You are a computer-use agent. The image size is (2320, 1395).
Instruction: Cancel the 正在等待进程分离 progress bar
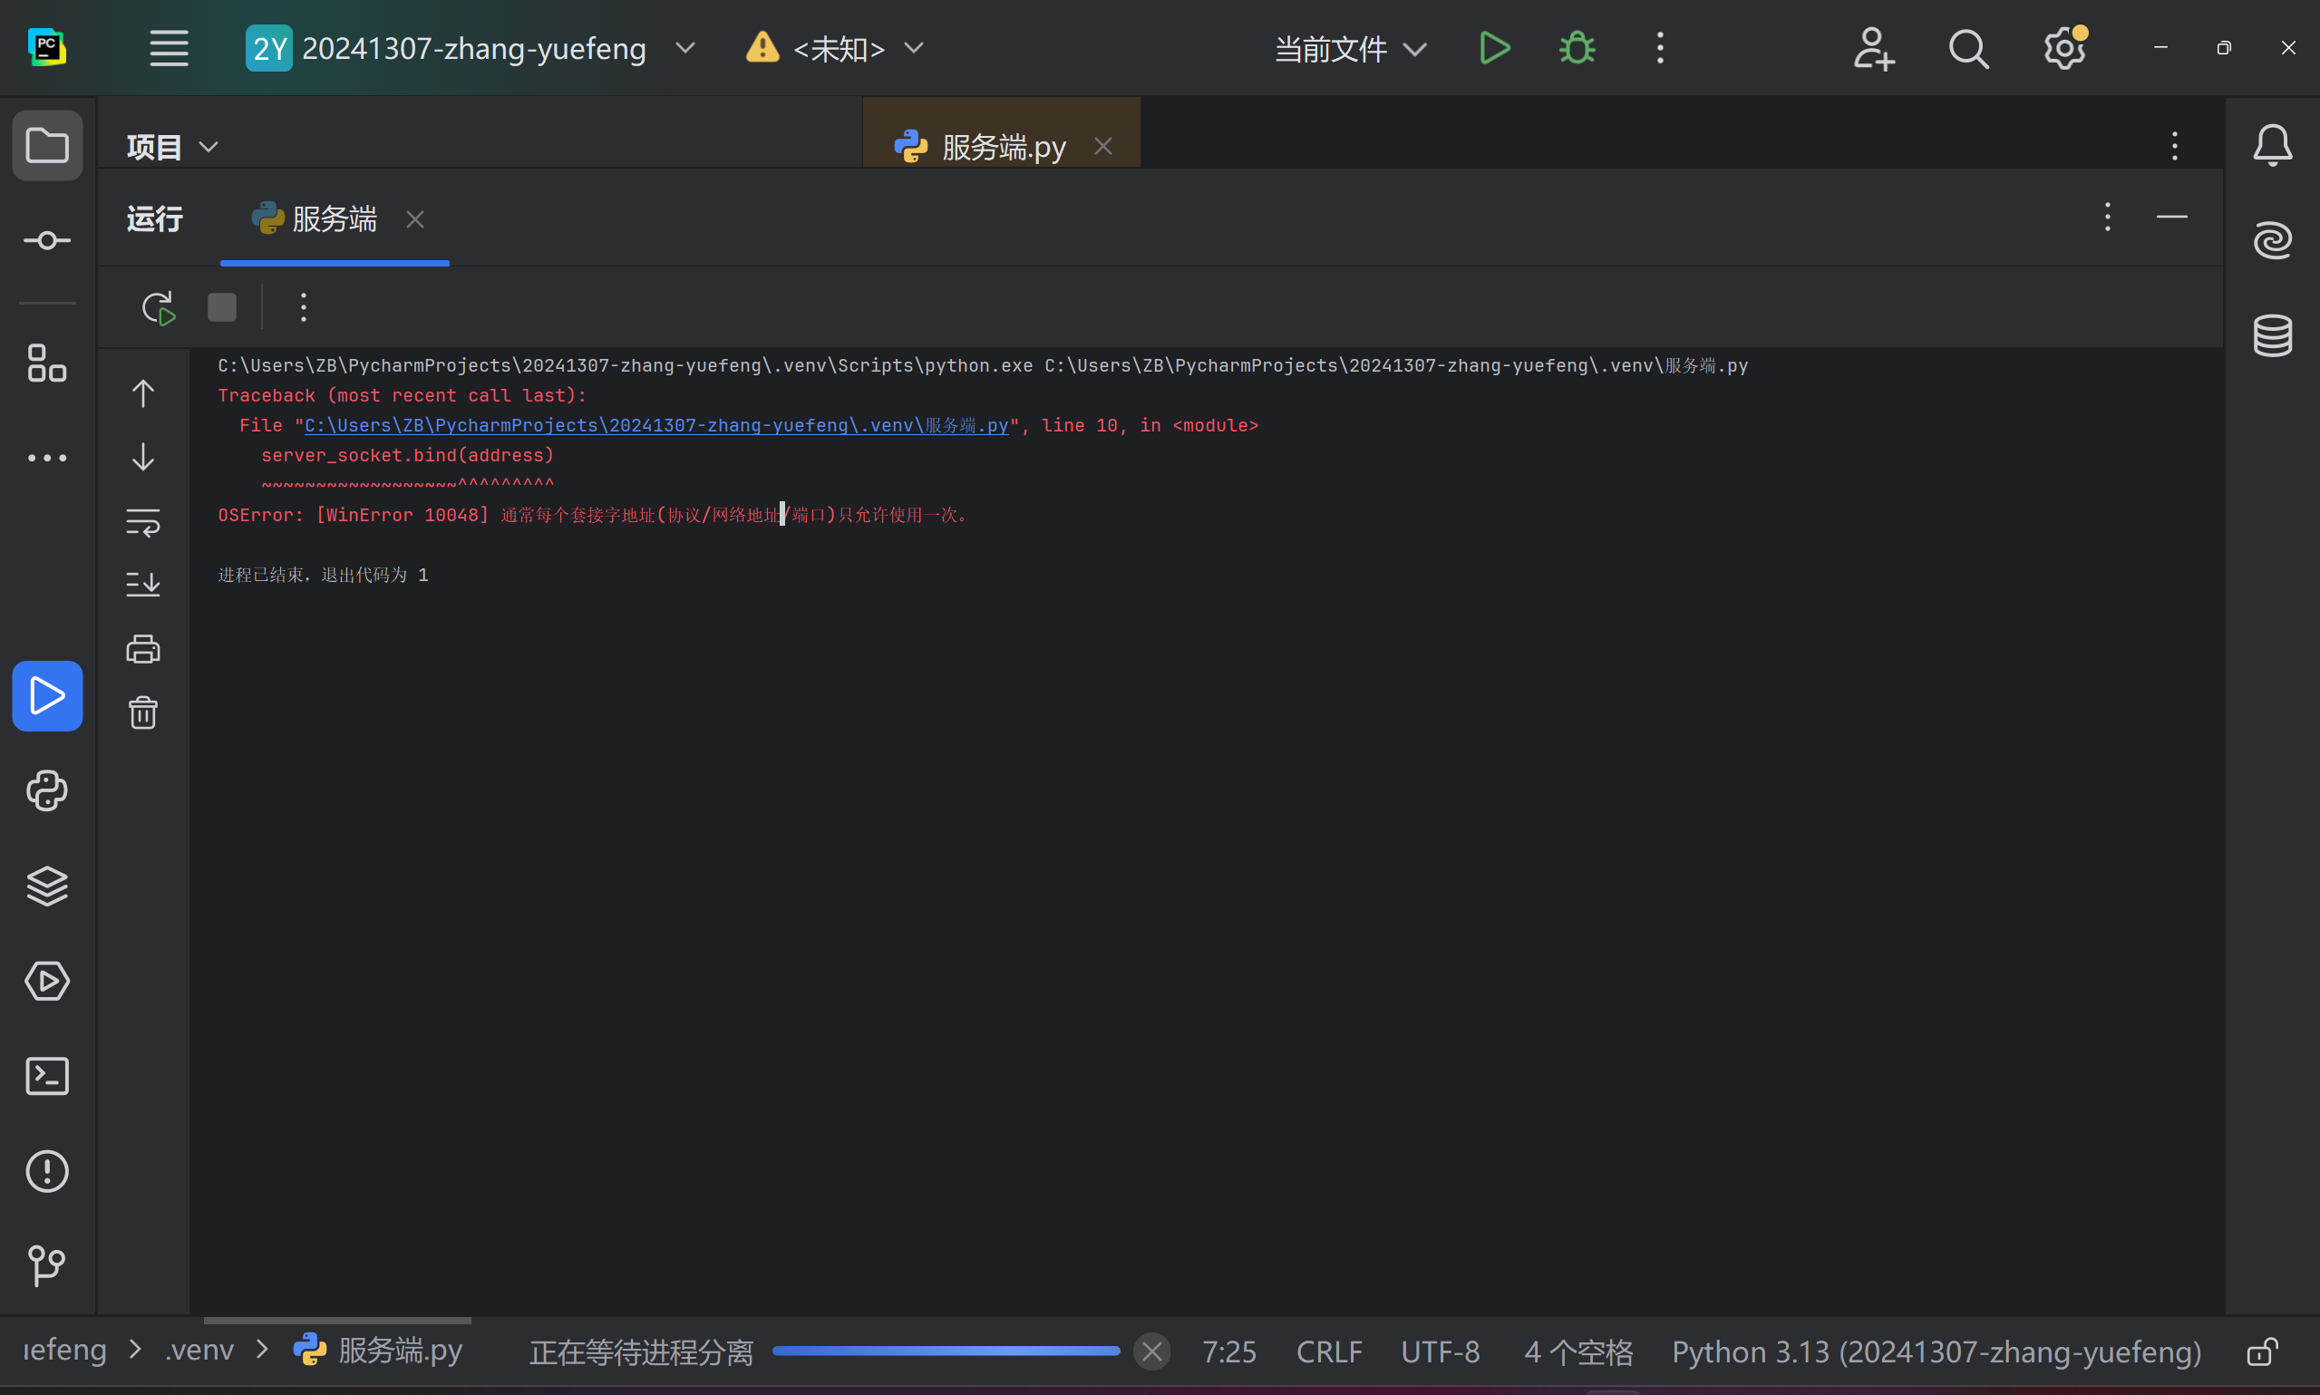pyautogui.click(x=1151, y=1351)
